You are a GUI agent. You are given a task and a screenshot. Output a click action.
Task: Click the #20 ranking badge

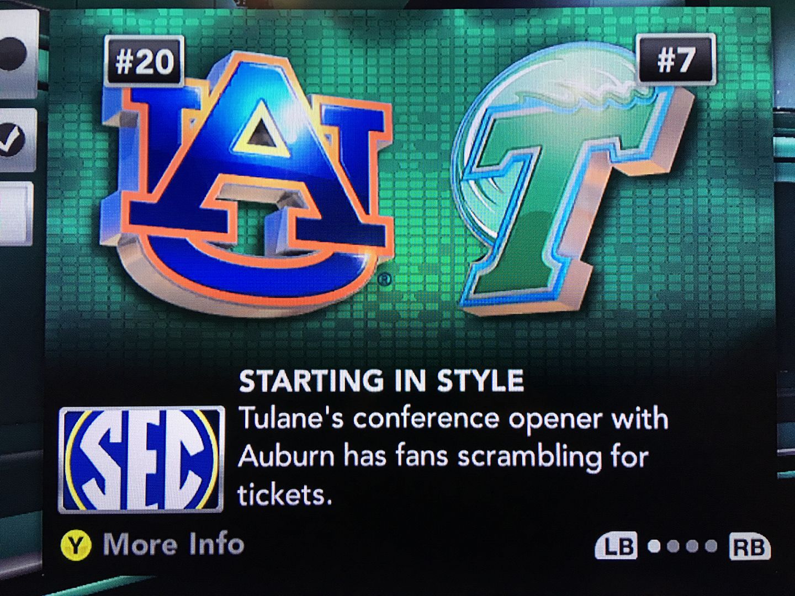click(x=144, y=61)
